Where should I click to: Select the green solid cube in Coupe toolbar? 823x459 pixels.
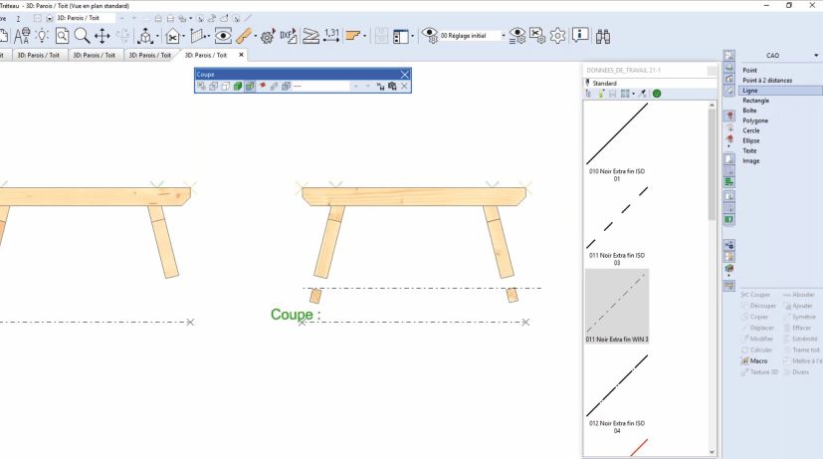[x=237, y=87]
